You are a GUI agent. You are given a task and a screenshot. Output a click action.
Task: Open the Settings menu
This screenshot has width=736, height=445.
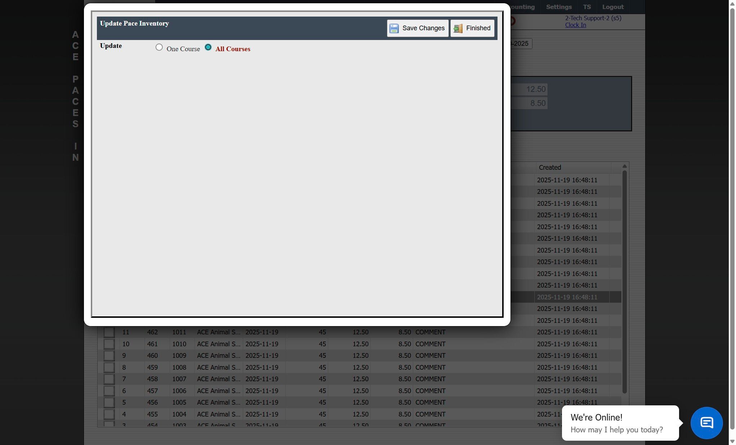558,7
